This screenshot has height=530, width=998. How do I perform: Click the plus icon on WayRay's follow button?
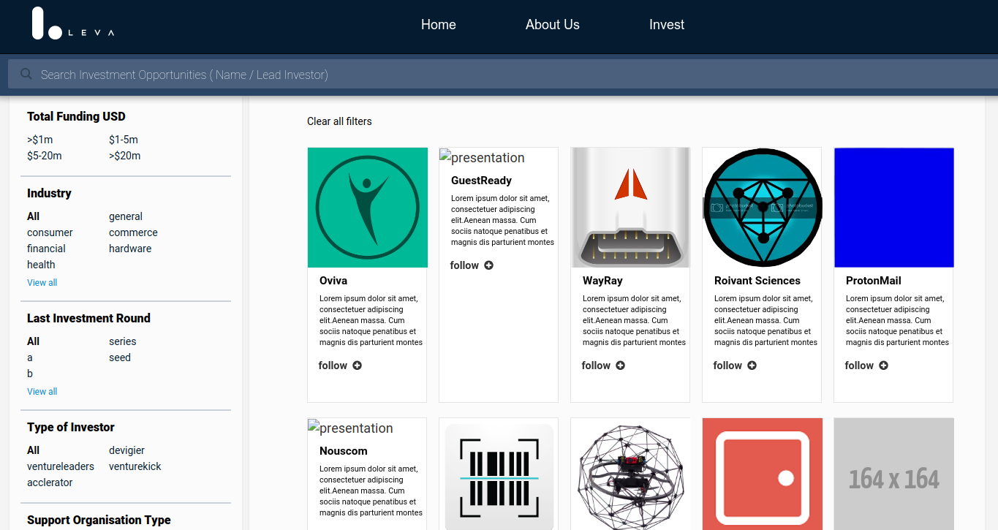point(621,365)
